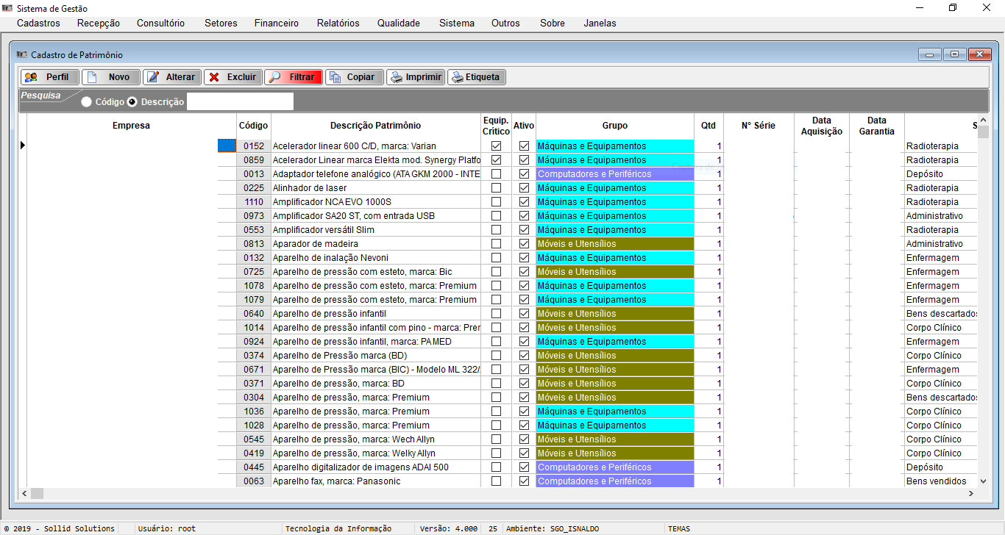1005x535 pixels.
Task: Click the Filtrar magnifier icon
Action: click(274, 77)
